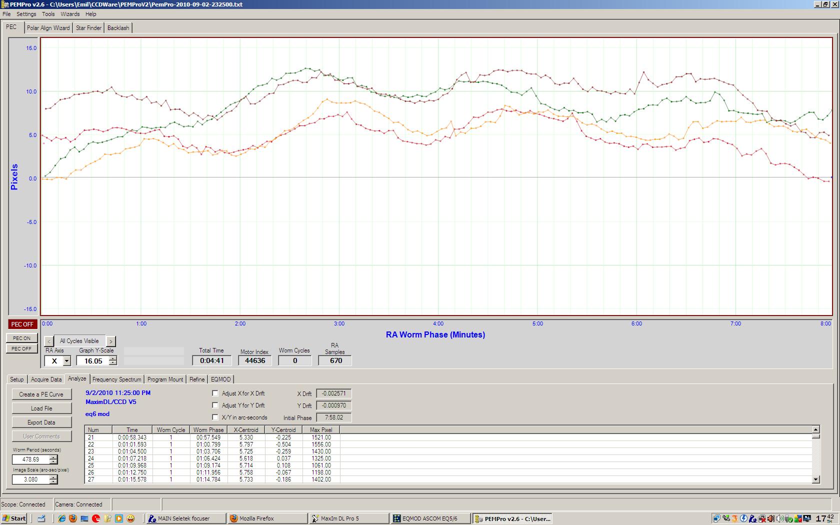
Task: Open the File menu
Action: 6,14
